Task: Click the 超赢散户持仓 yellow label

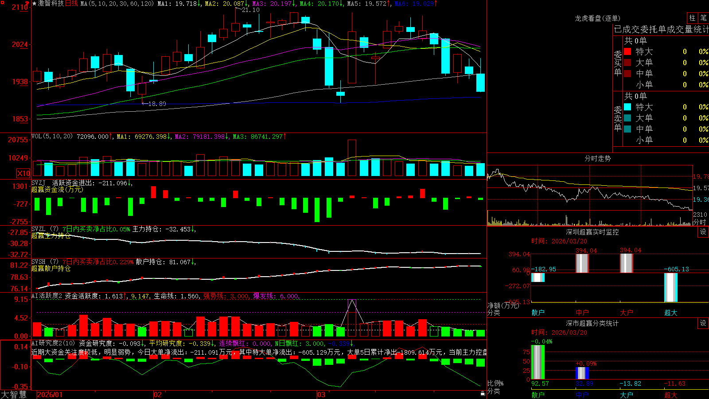Action: (51, 269)
